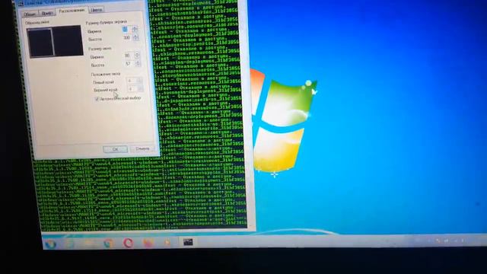This screenshot has width=487, height=274.
Task: Toggle the Автоматический выбор checkbox
Action: click(x=97, y=99)
